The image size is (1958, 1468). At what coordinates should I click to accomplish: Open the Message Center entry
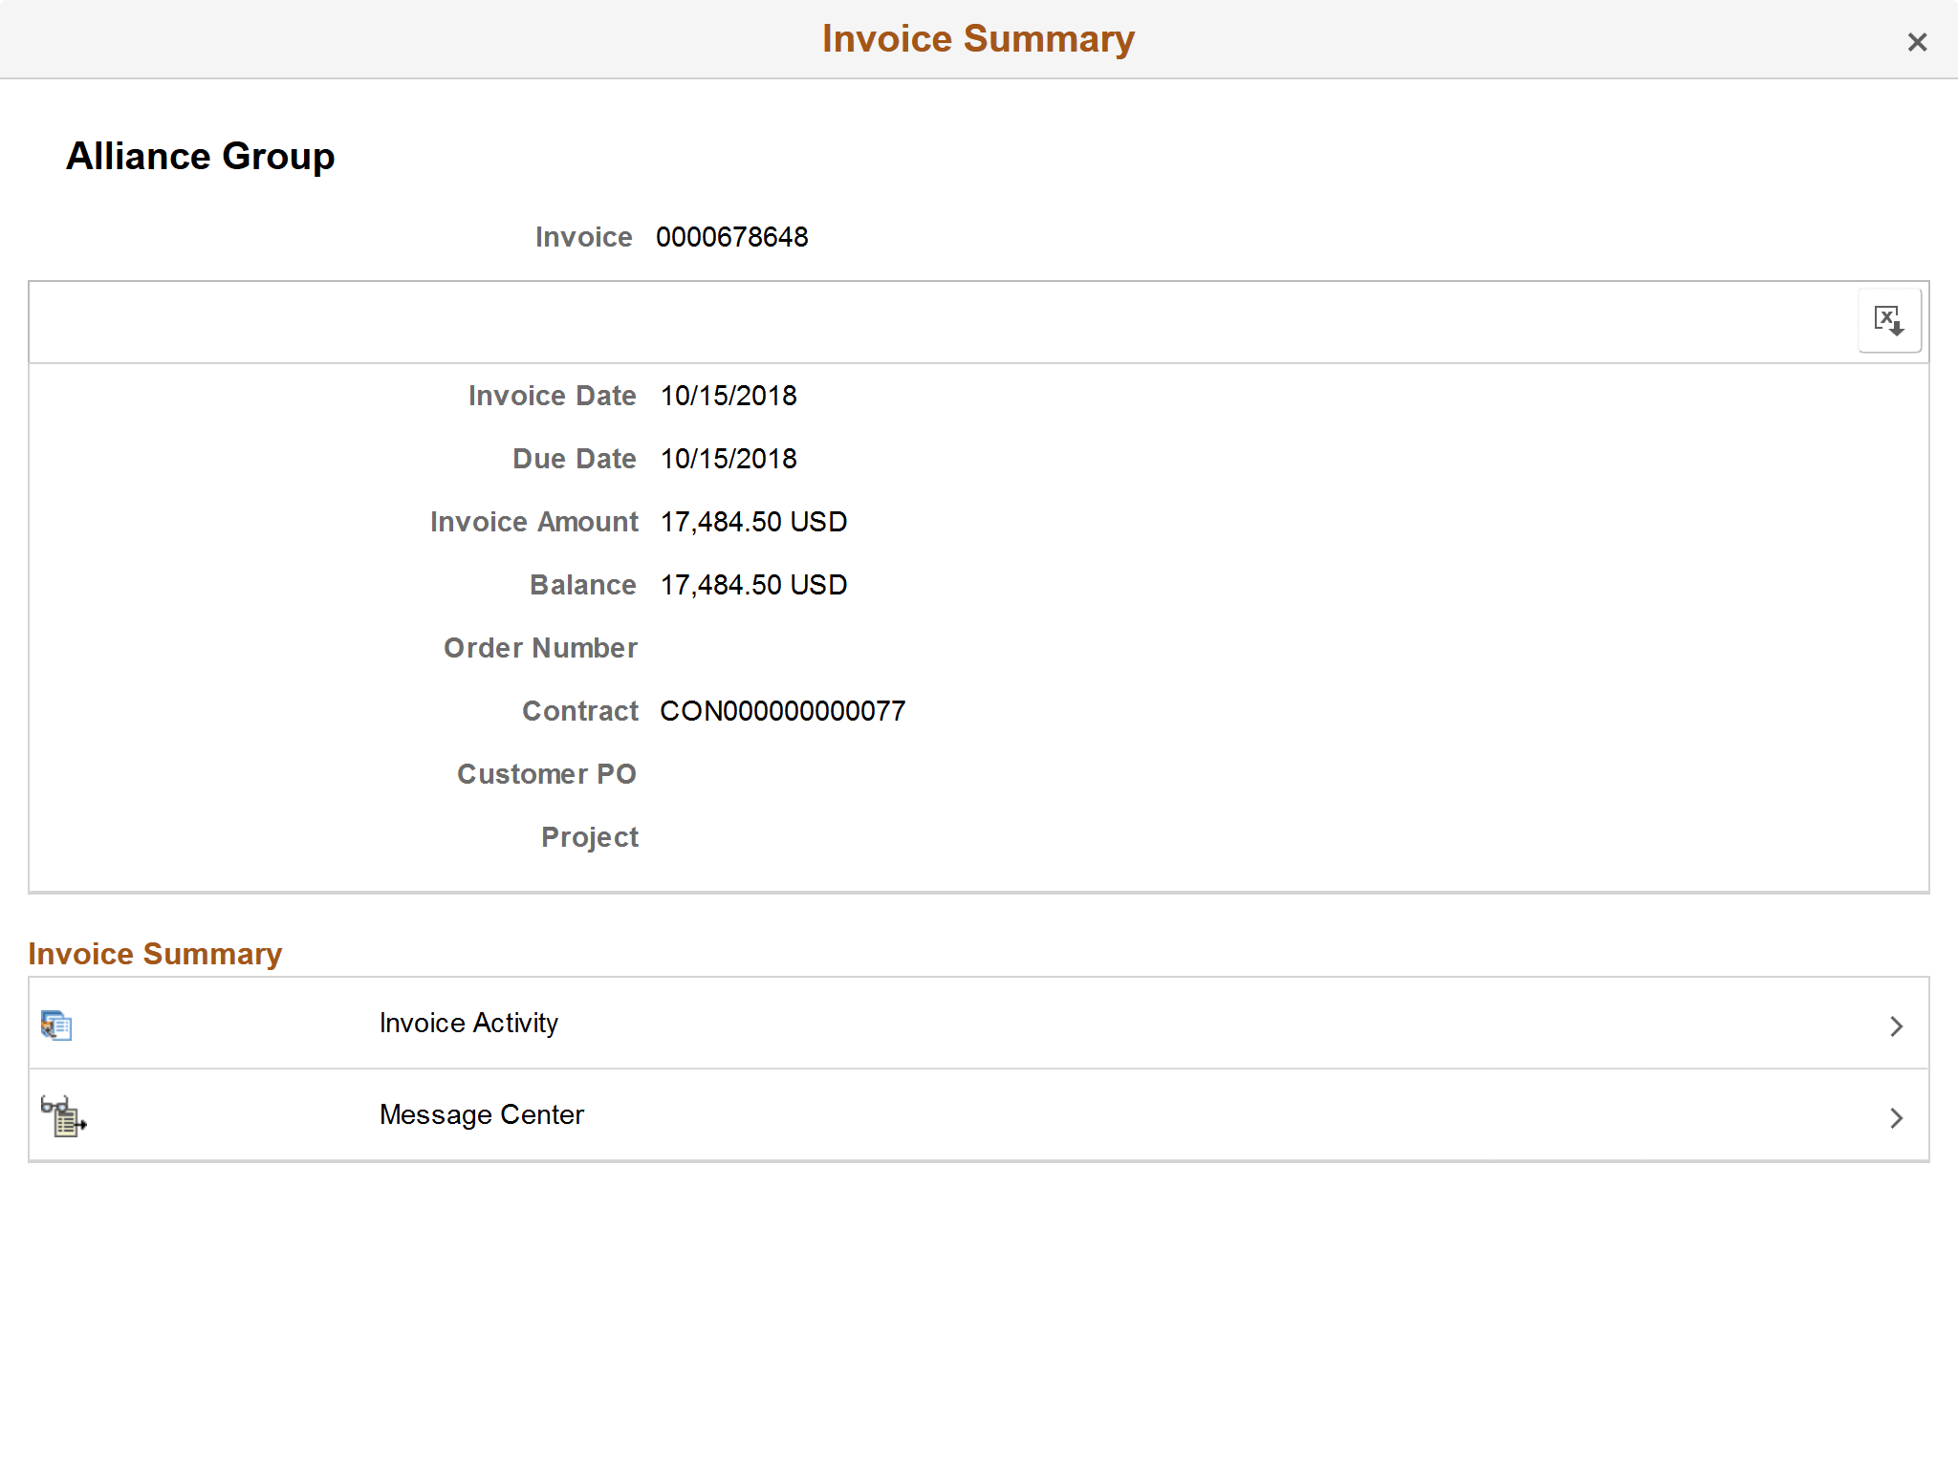pos(482,1114)
